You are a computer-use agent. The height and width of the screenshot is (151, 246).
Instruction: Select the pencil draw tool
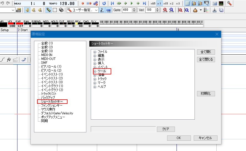pyautogui.click(x=48, y=10)
